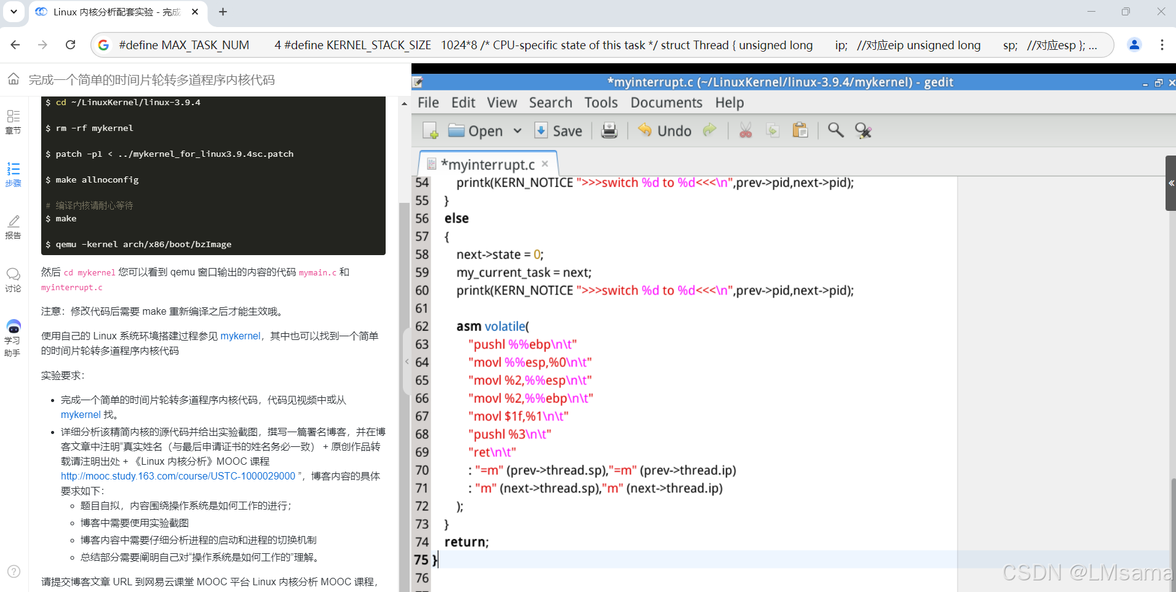The height and width of the screenshot is (592, 1176).
Task: Close the Linux 内核分析 browser tab
Action: pos(195,12)
